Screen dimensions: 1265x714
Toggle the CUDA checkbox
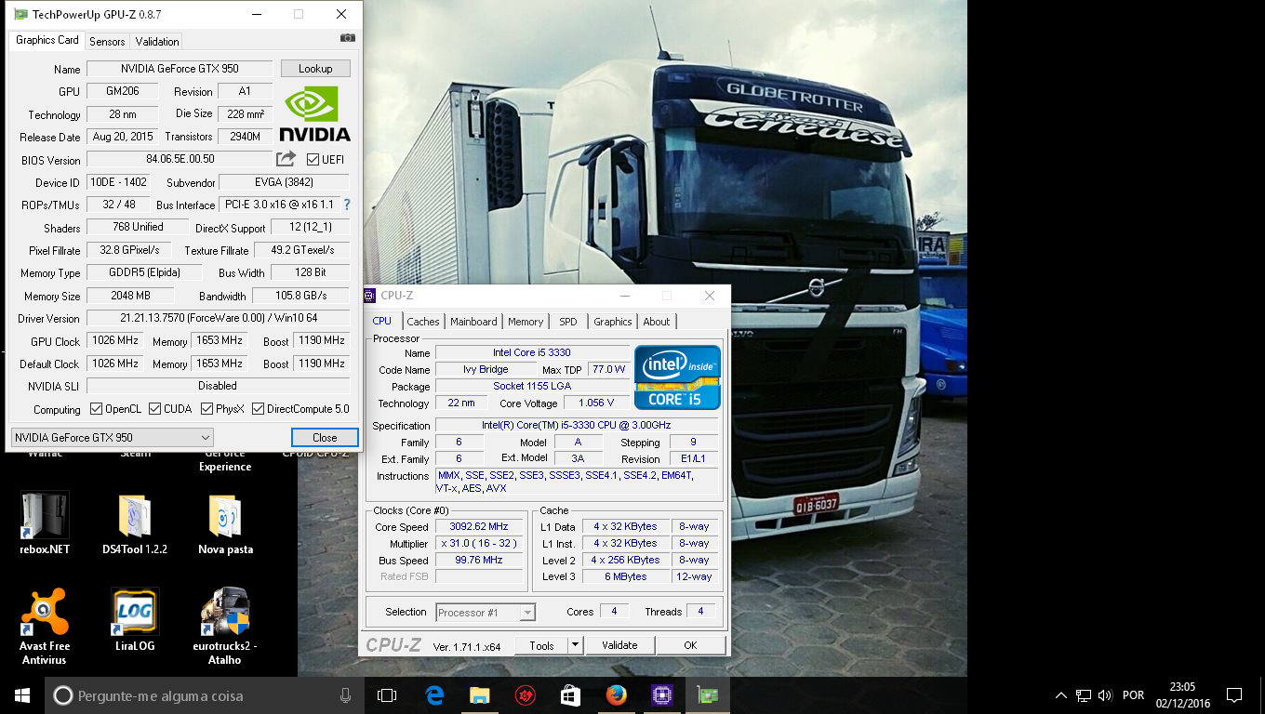pyautogui.click(x=154, y=409)
